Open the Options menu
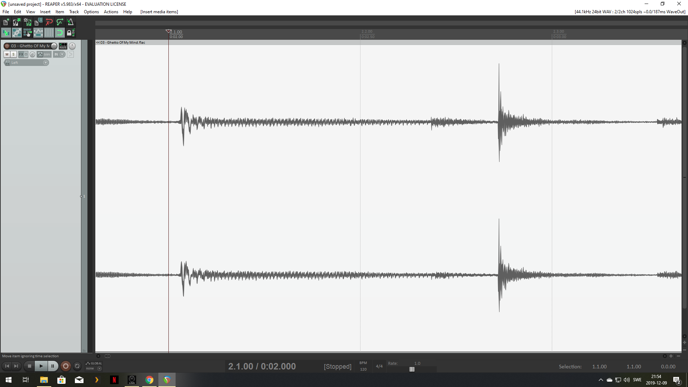688x387 pixels. tap(91, 12)
